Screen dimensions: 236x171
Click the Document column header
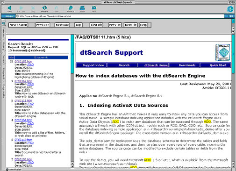[x=41, y=57]
